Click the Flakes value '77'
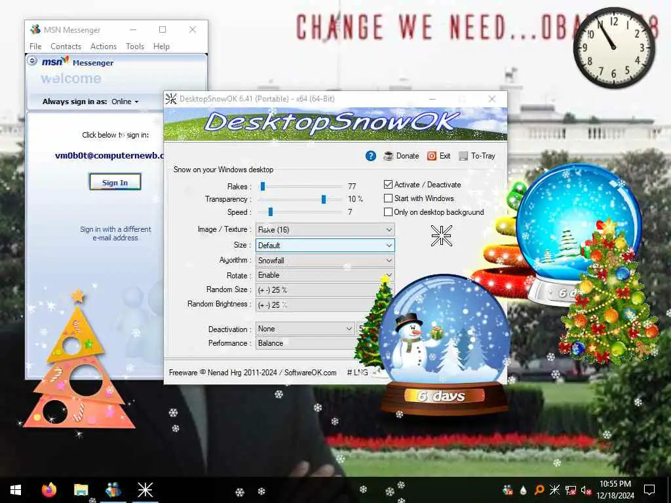This screenshot has width=671, height=503. point(352,186)
